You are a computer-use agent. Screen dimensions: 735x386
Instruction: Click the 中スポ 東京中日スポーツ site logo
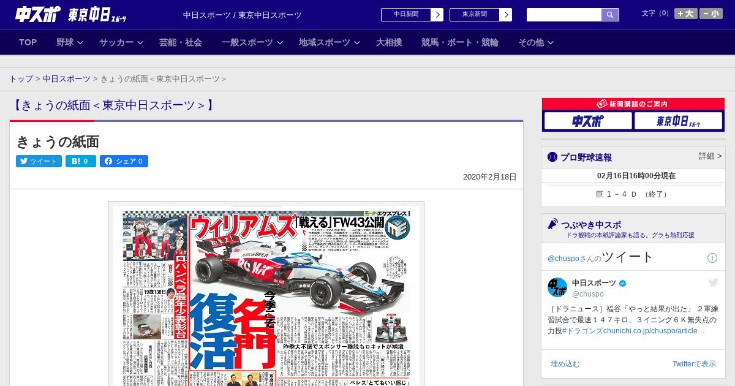[x=71, y=14]
